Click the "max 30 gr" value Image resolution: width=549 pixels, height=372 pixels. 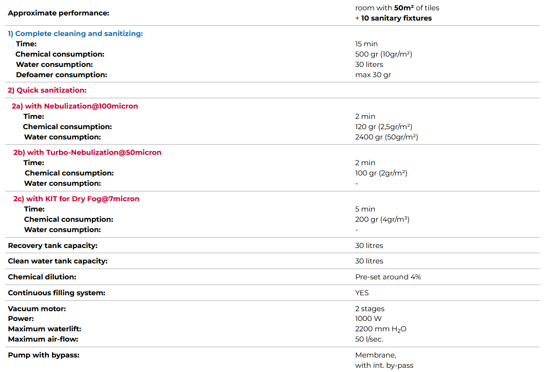[x=373, y=75]
